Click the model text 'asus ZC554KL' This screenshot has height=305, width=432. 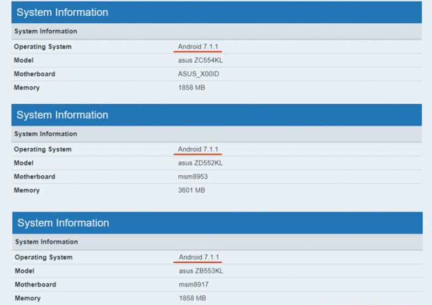(200, 60)
